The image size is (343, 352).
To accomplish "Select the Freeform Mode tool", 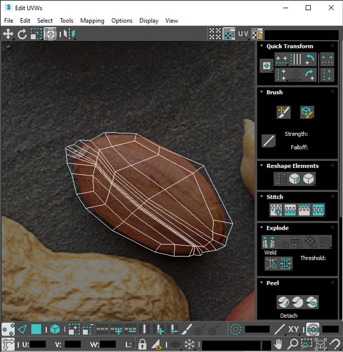I will click(51, 34).
